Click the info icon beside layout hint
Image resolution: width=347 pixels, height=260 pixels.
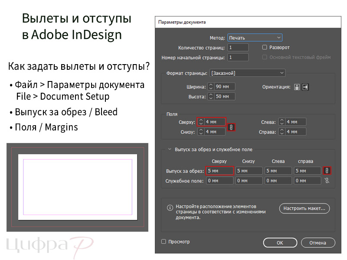coord(170,208)
